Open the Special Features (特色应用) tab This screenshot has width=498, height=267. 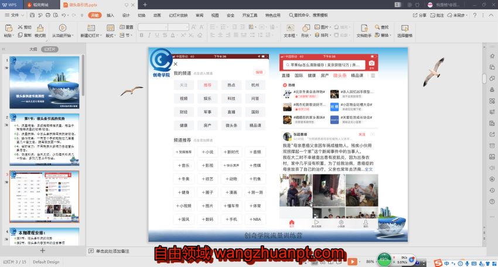click(273, 15)
